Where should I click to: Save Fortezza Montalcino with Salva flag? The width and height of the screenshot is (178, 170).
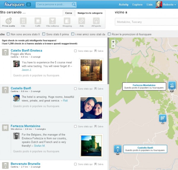tap(99, 127)
